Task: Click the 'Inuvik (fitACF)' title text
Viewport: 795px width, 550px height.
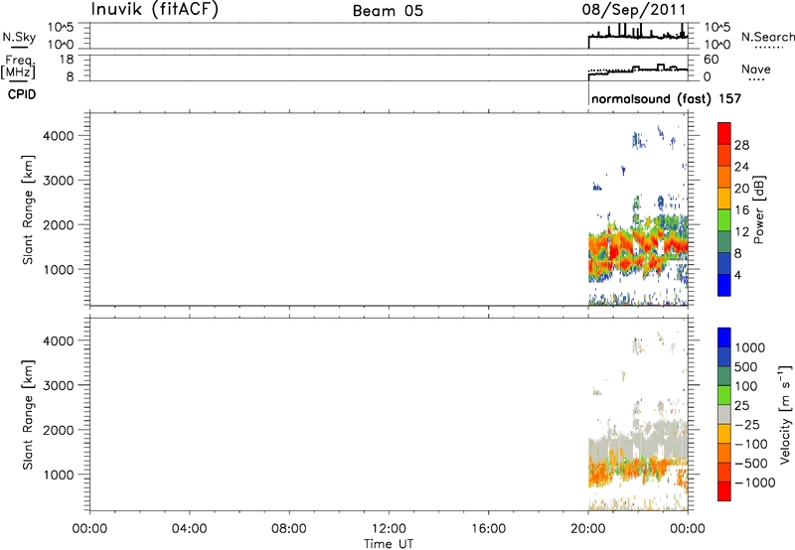Action: [x=155, y=10]
